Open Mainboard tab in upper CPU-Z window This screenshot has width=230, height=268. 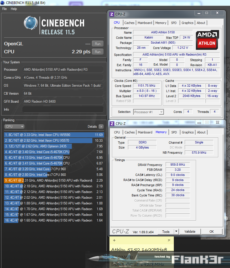[145, 23]
